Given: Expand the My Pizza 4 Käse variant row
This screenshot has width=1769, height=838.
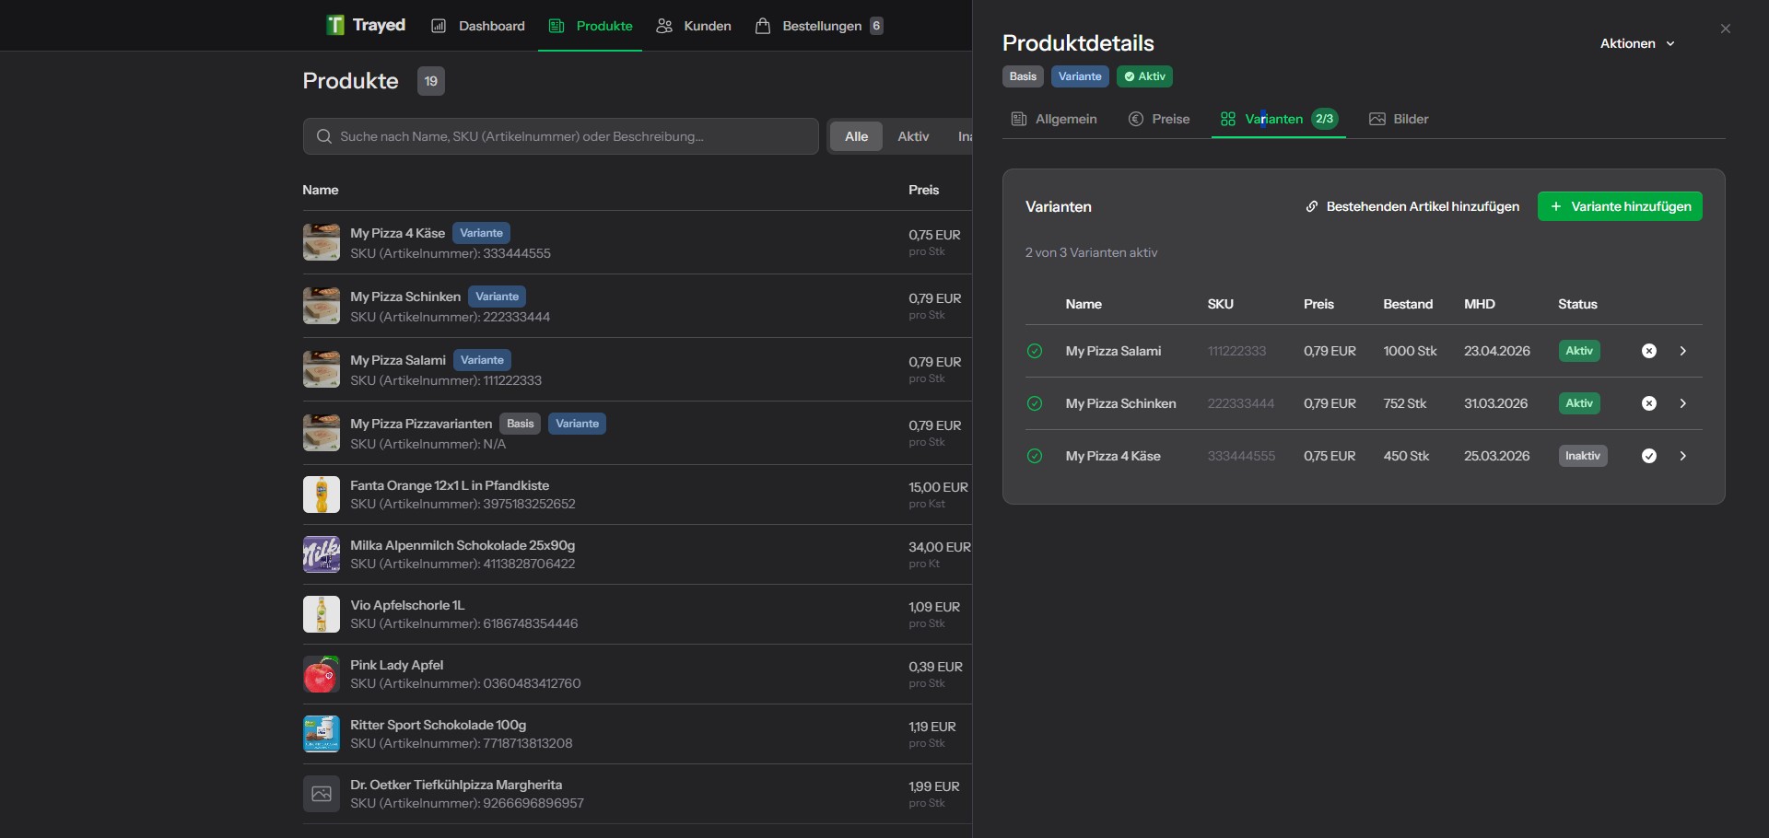Looking at the screenshot, I should click(x=1683, y=456).
